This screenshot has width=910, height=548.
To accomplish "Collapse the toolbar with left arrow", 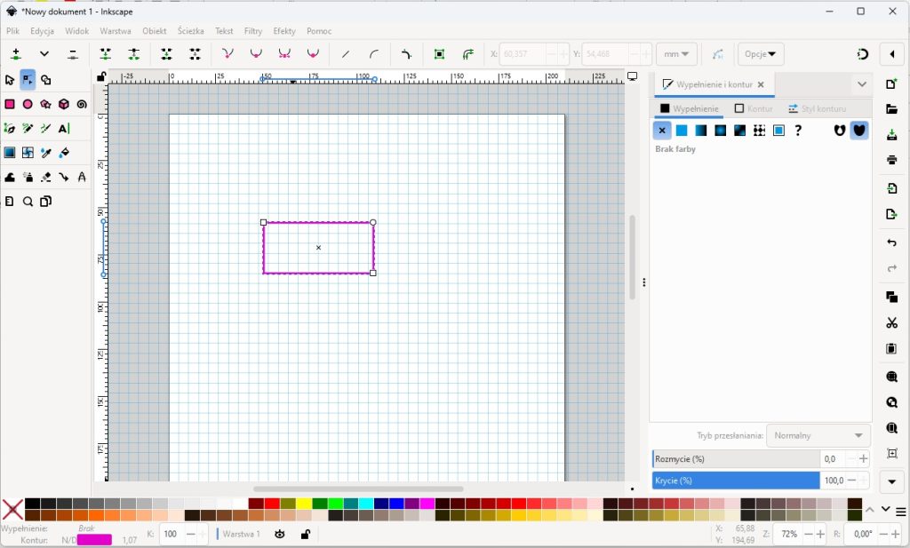I will point(892,54).
